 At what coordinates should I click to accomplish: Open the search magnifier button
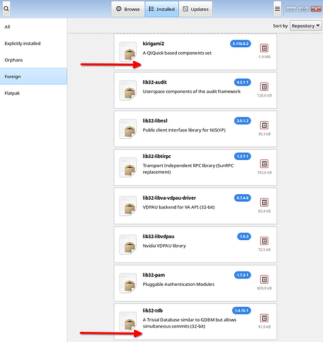point(6,9)
